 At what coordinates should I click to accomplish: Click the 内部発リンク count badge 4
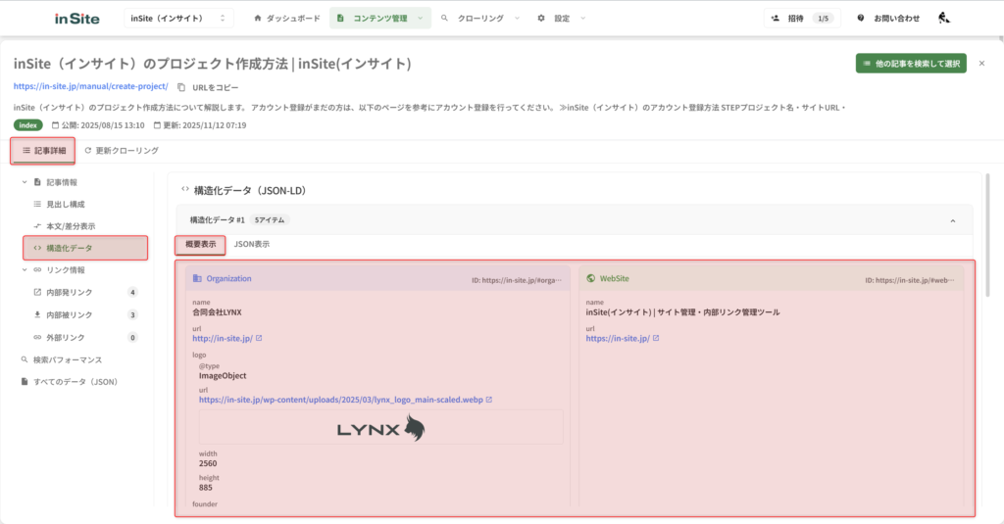click(x=132, y=293)
